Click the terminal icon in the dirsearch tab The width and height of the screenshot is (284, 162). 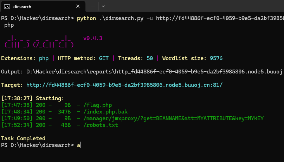pyautogui.click(x=7, y=6)
